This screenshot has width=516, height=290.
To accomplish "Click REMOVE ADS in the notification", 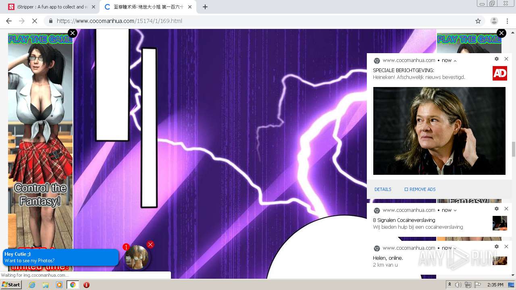I will coord(420,189).
